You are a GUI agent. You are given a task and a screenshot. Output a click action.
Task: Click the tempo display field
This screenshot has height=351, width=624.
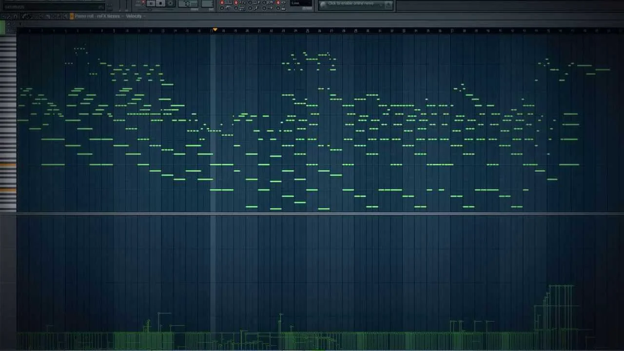tap(188, 4)
